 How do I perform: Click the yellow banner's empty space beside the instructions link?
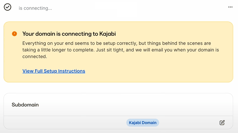[x=155, y=71]
